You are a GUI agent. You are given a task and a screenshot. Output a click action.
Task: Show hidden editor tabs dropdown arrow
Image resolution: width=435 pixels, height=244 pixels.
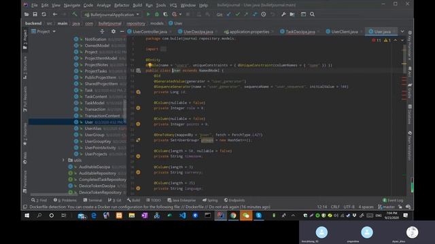pos(402,32)
